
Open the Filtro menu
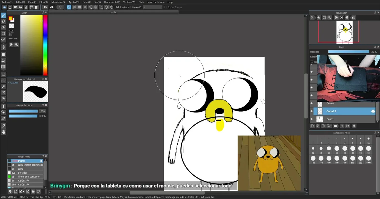44,2
